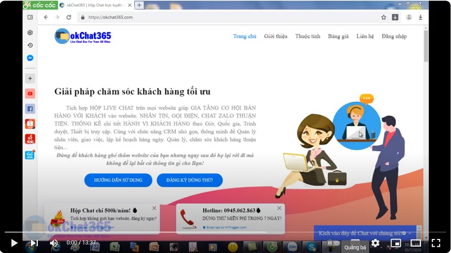Open Facebook sidebar shortcut
Screen dimensions: 451x253
click(x=30, y=109)
